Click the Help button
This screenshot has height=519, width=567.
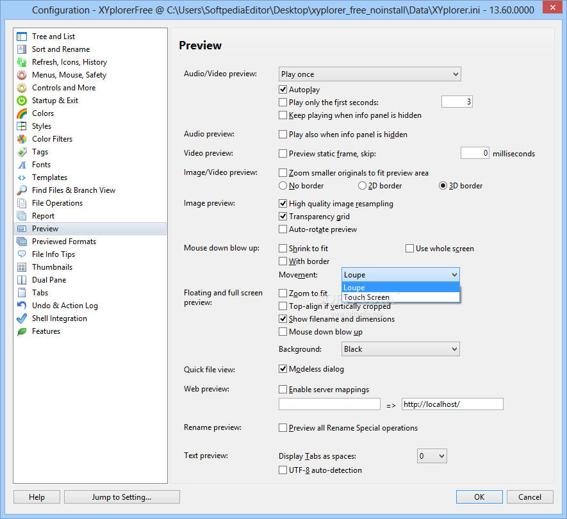pyautogui.click(x=37, y=497)
